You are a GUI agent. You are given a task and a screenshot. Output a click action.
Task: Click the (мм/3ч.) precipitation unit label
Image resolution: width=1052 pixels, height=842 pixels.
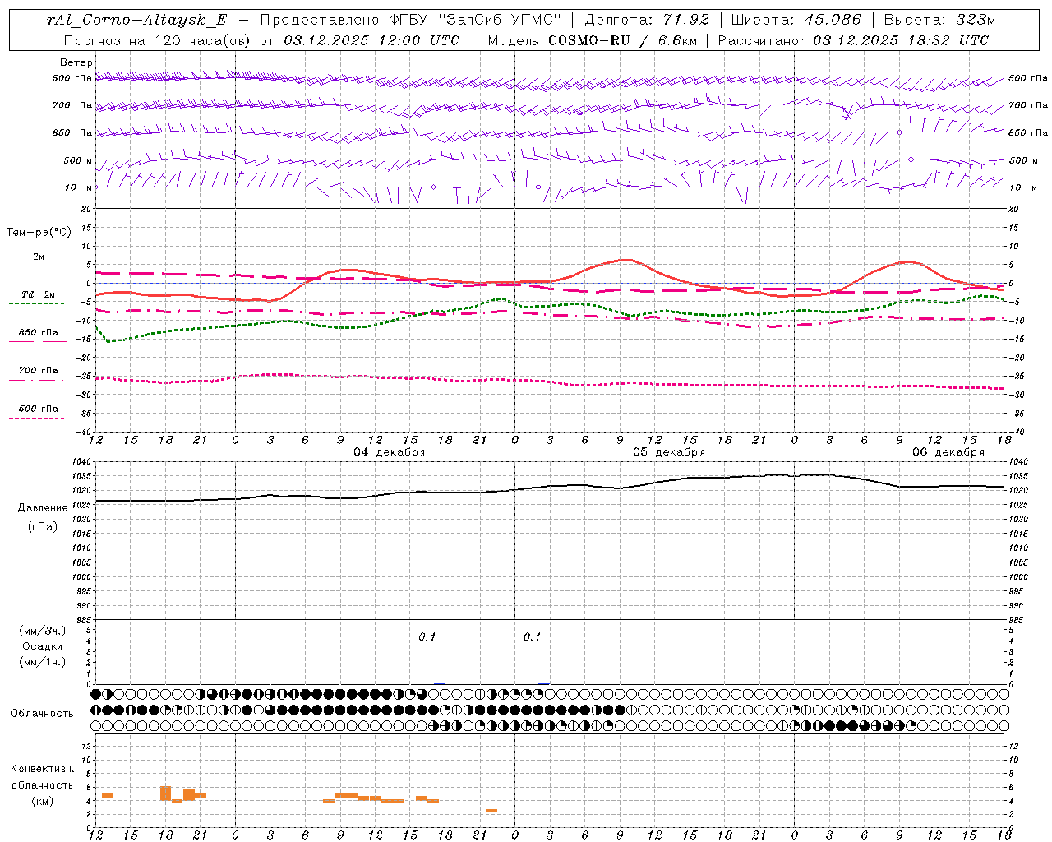pos(42,631)
